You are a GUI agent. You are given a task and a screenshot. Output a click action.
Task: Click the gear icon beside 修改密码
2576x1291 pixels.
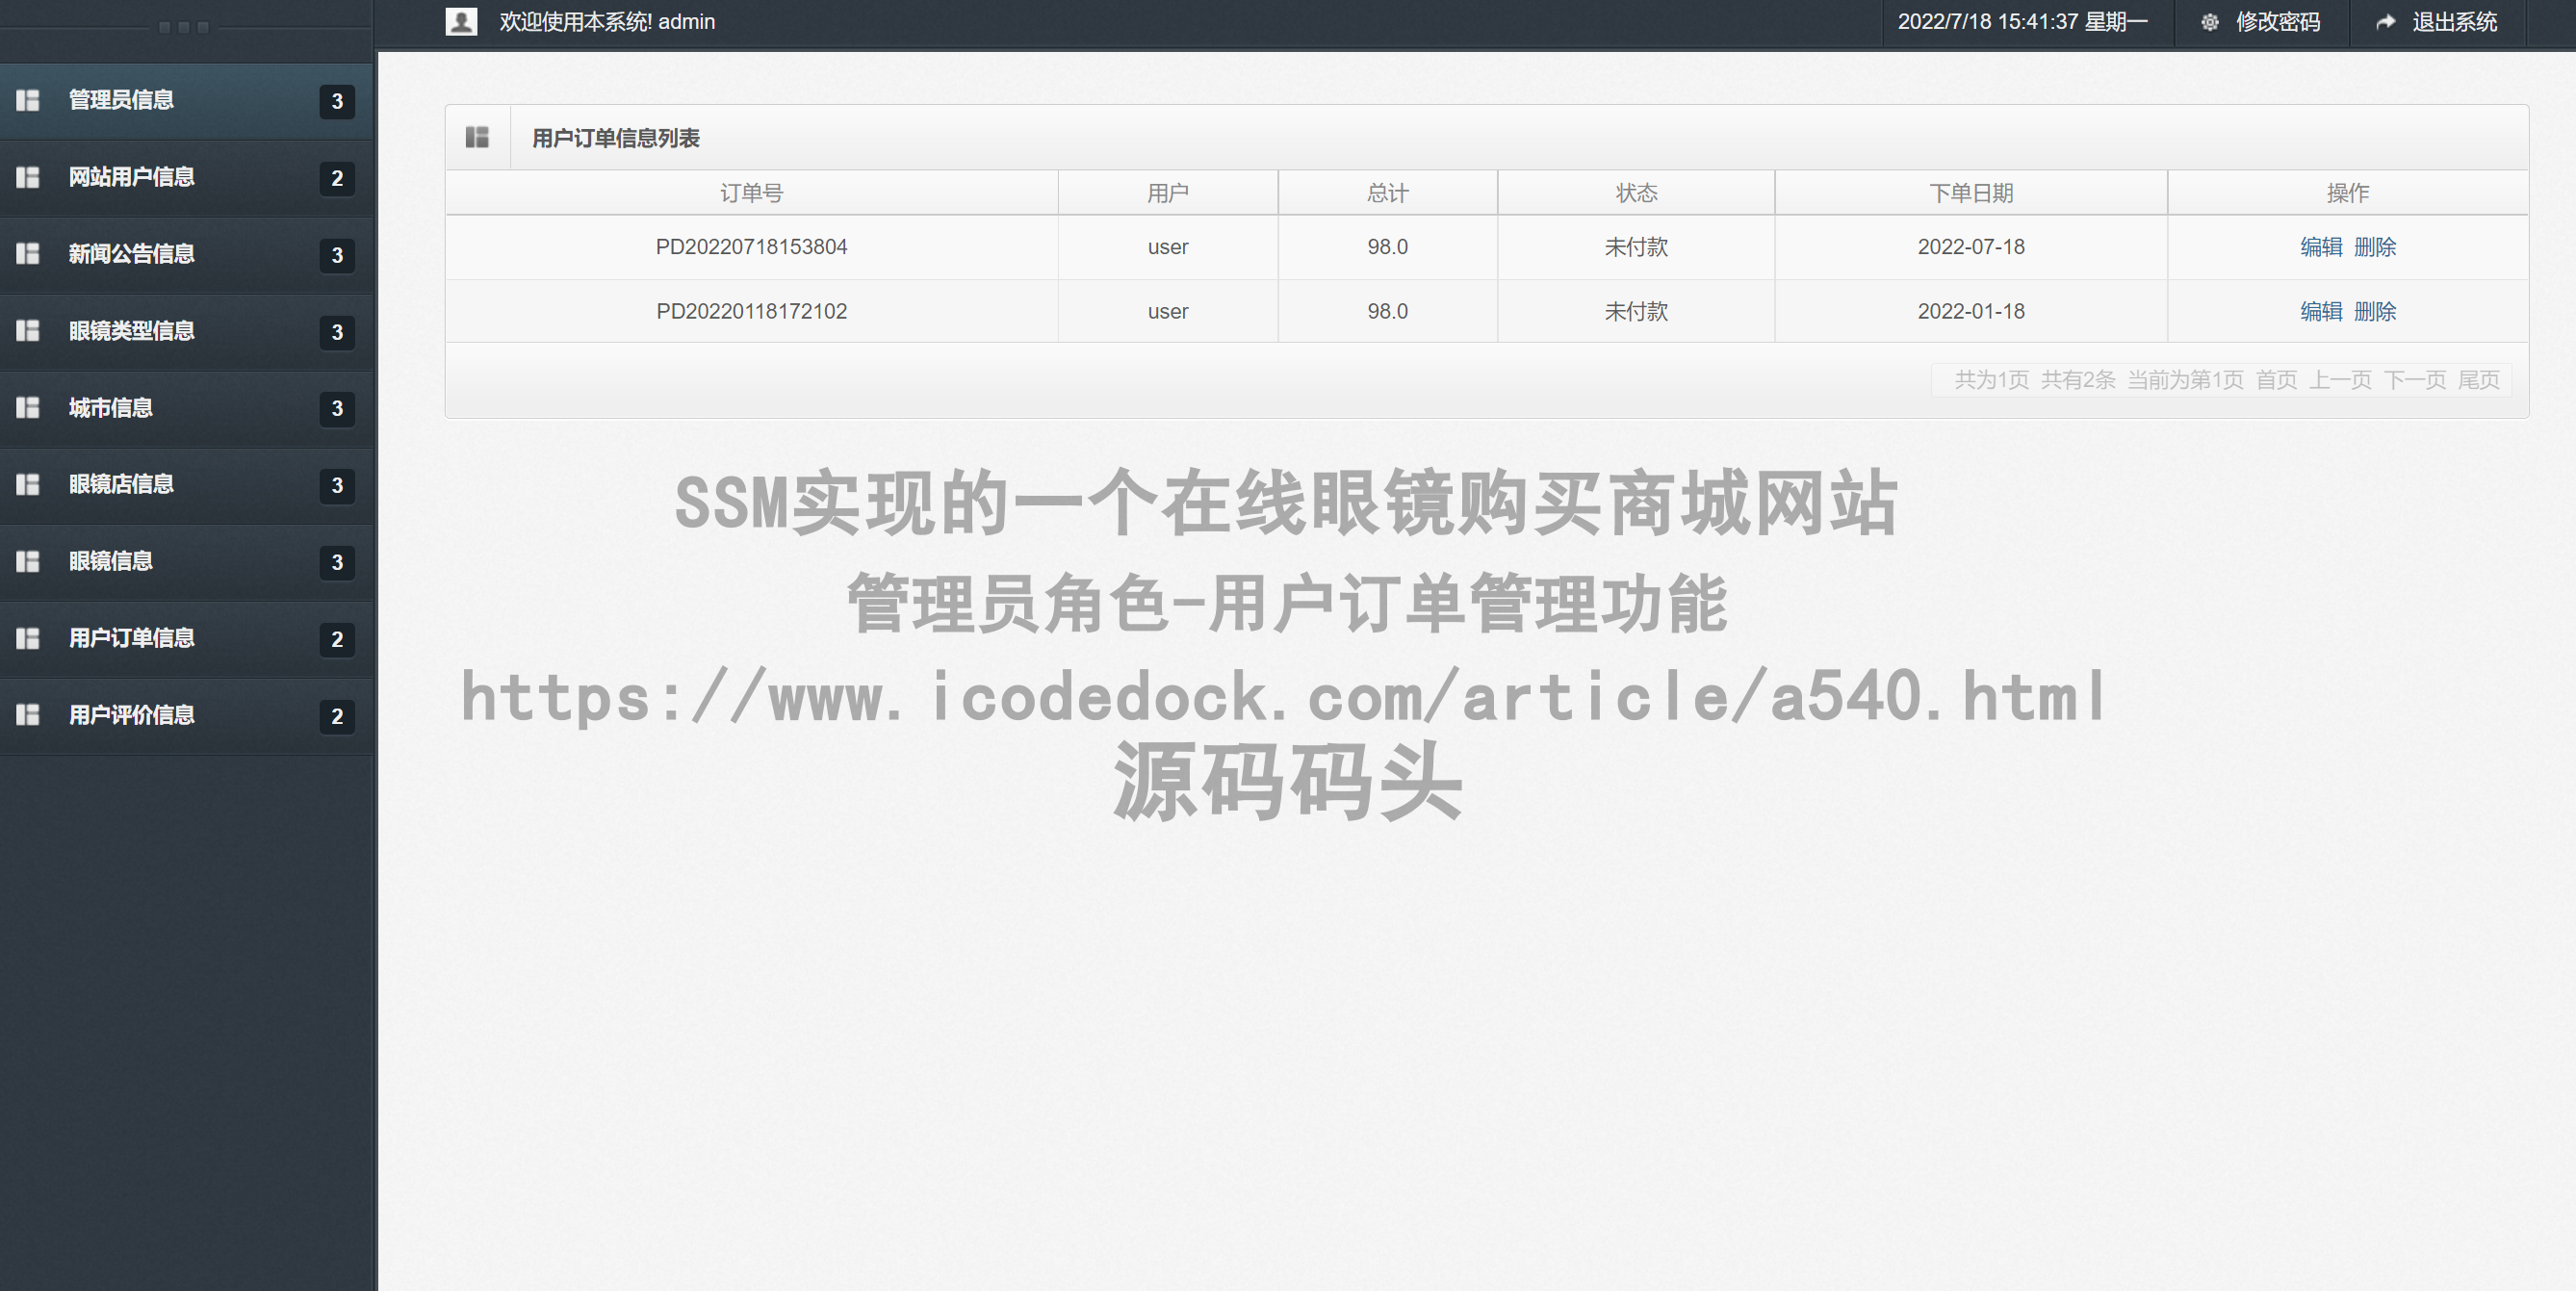coord(2210,21)
